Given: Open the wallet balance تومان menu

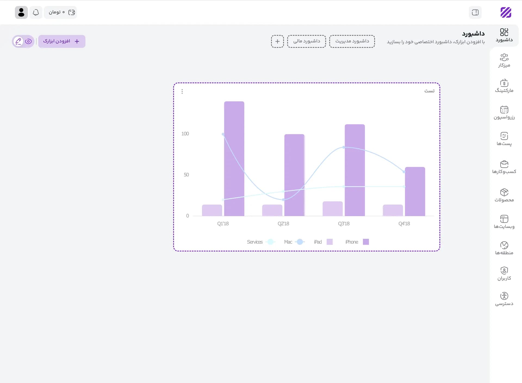Looking at the screenshot, I should click(x=60, y=12).
